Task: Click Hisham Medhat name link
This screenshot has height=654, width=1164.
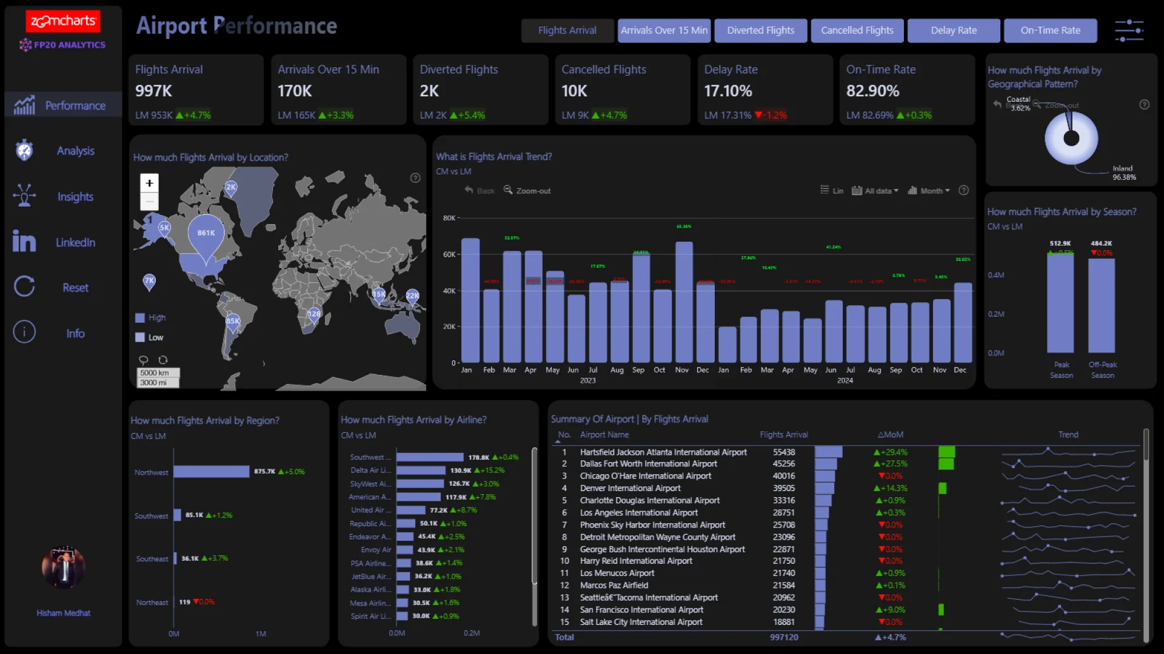Action: [64, 613]
